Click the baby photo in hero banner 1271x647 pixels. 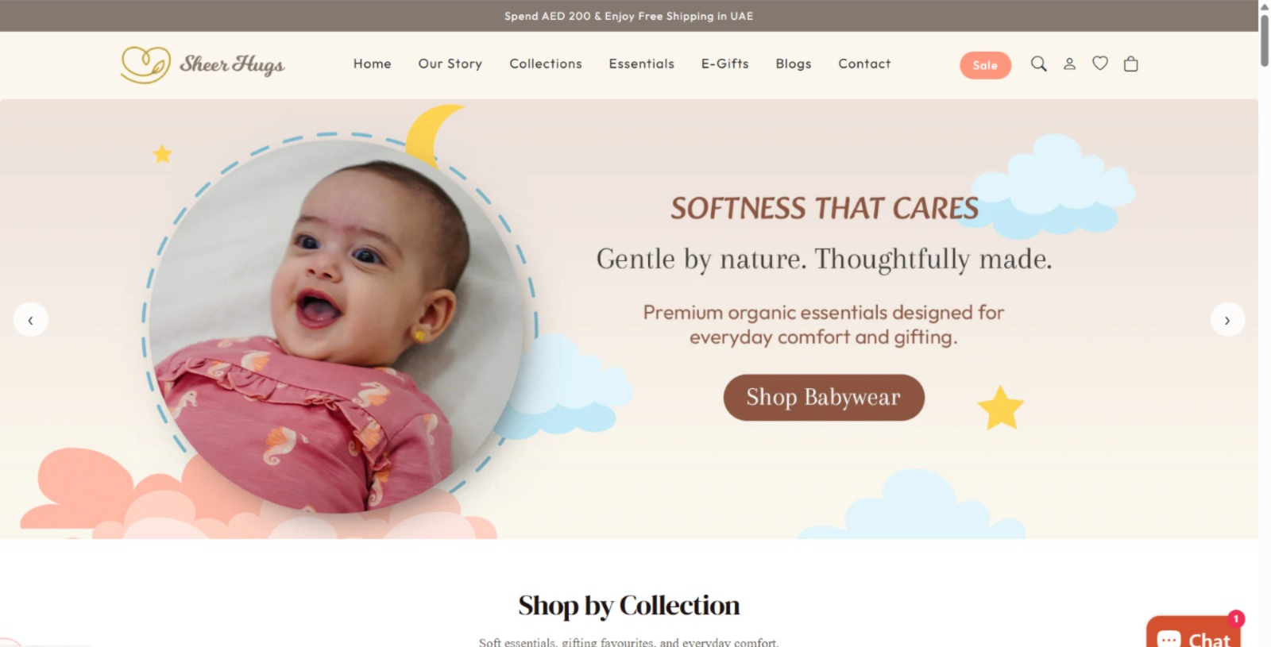point(338,325)
